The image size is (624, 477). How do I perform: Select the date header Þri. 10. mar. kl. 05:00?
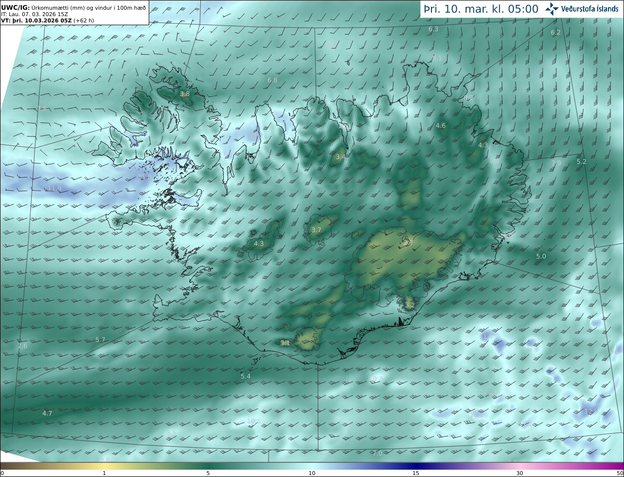481,9
